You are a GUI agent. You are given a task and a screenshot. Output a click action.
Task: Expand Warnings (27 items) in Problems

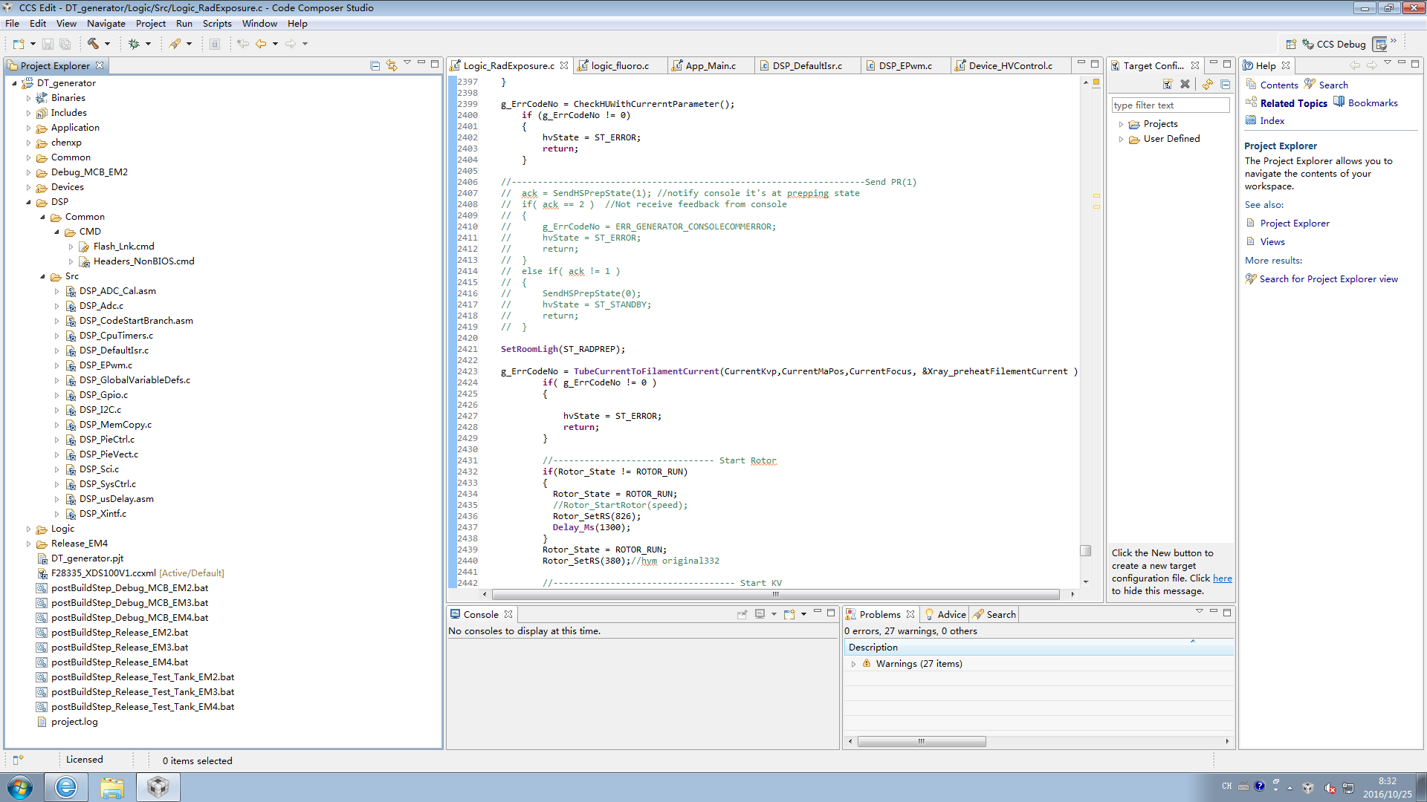click(853, 664)
